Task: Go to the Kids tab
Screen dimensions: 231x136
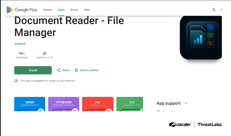Action: click(87, 10)
